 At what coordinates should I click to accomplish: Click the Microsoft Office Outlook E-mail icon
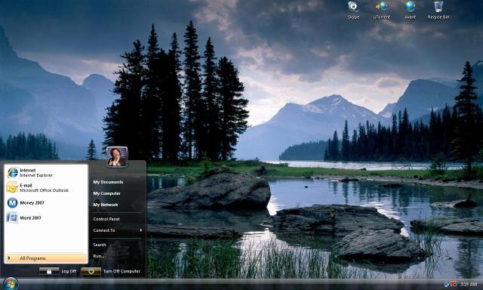(x=12, y=187)
